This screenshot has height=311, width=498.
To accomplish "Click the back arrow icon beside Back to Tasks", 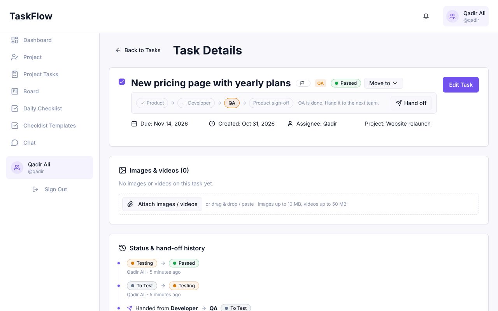I will pos(118,50).
